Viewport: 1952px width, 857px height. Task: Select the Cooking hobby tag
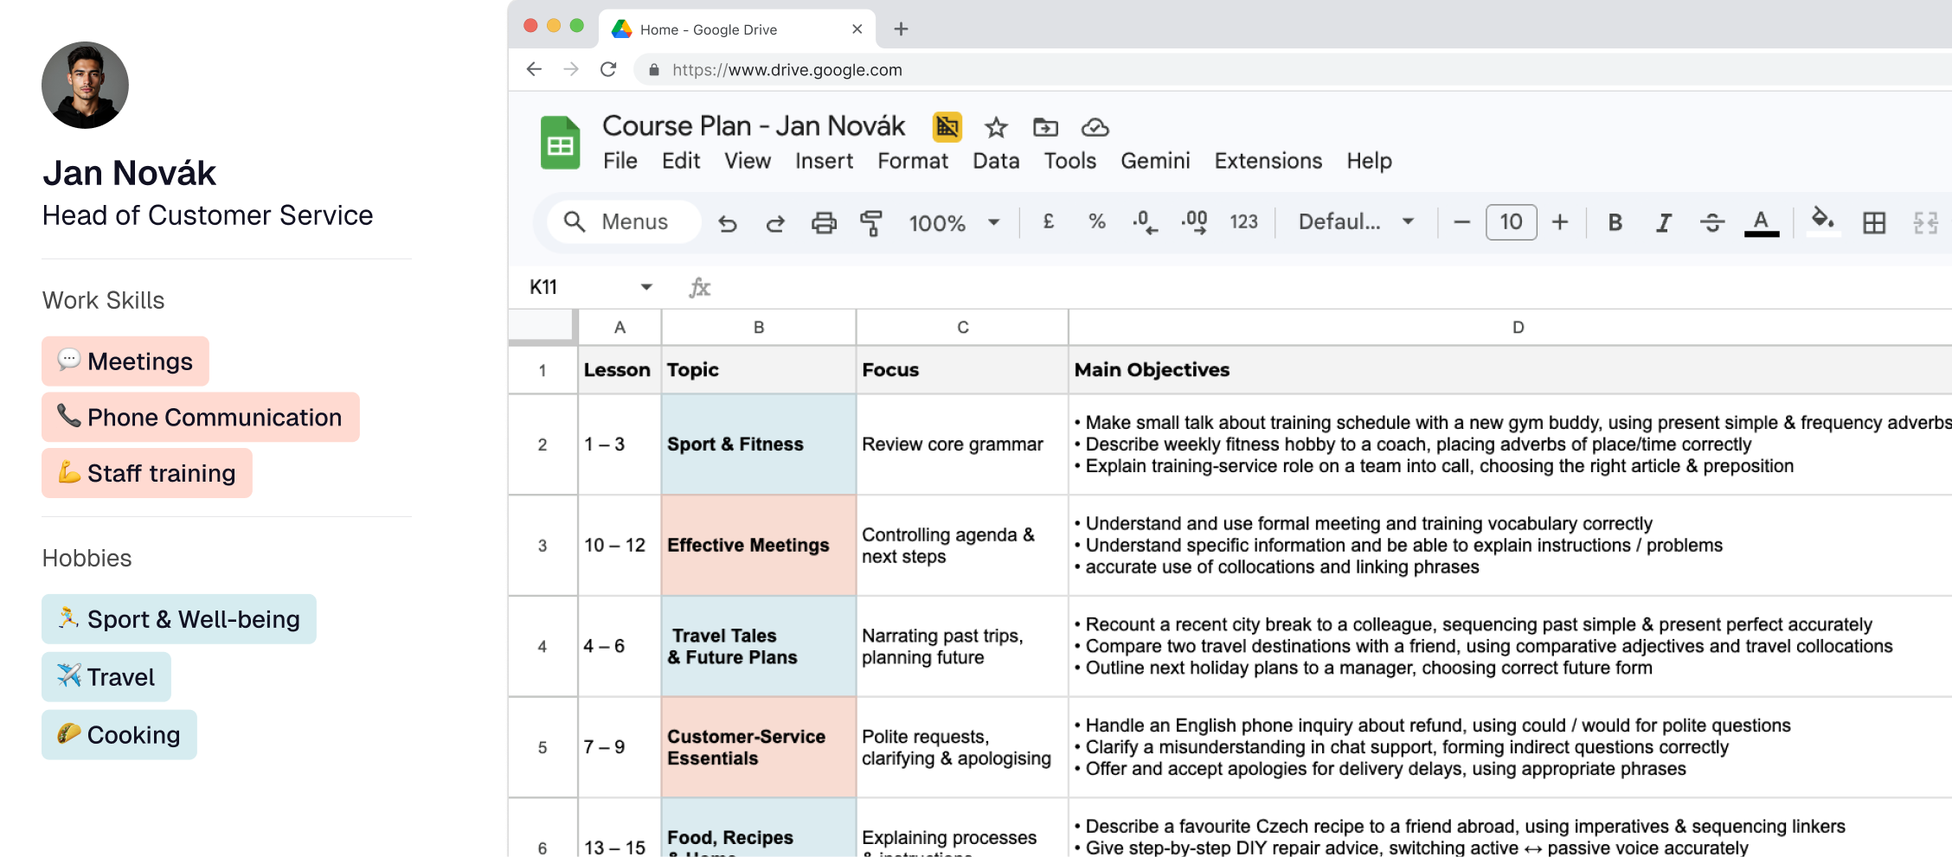pyautogui.click(x=119, y=735)
